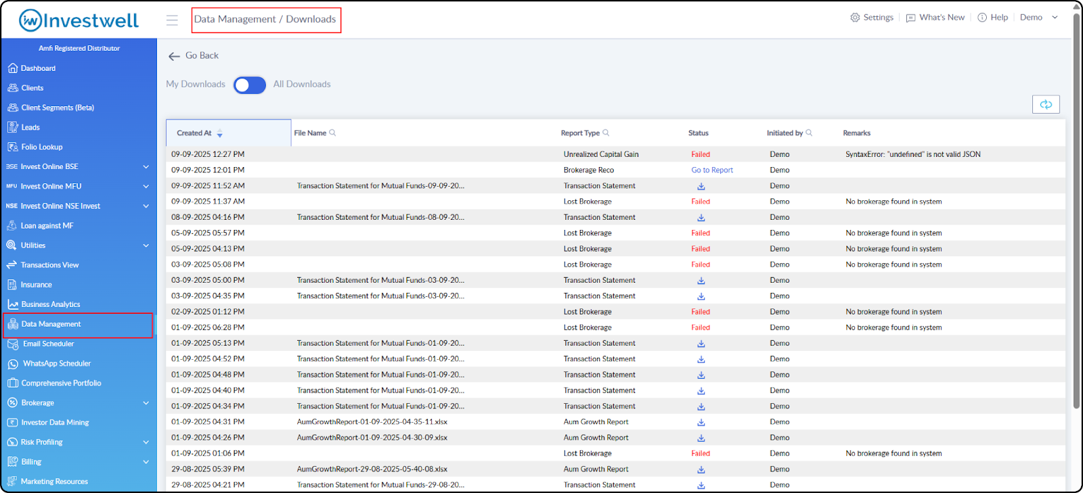Click the Folio Lookup icon
The width and height of the screenshot is (1083, 493).
coord(12,147)
